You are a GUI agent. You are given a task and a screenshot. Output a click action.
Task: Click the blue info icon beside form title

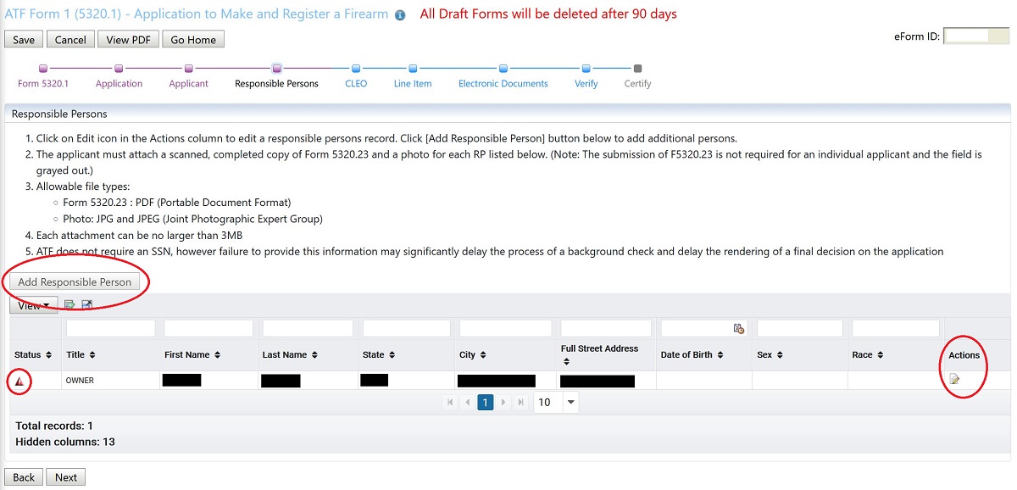click(x=400, y=15)
